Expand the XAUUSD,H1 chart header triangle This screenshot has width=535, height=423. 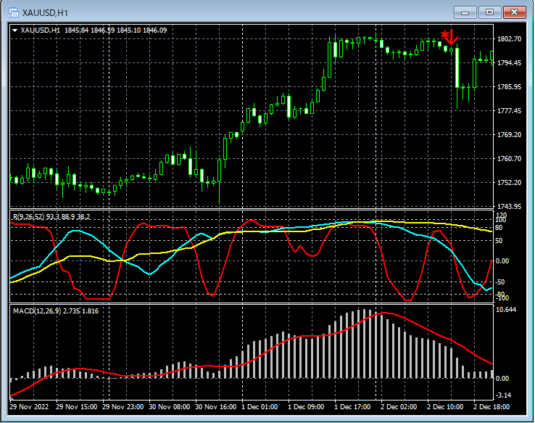coord(15,30)
